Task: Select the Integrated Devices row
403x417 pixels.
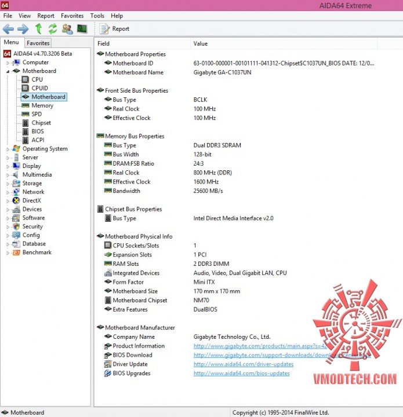Action: 195,273
